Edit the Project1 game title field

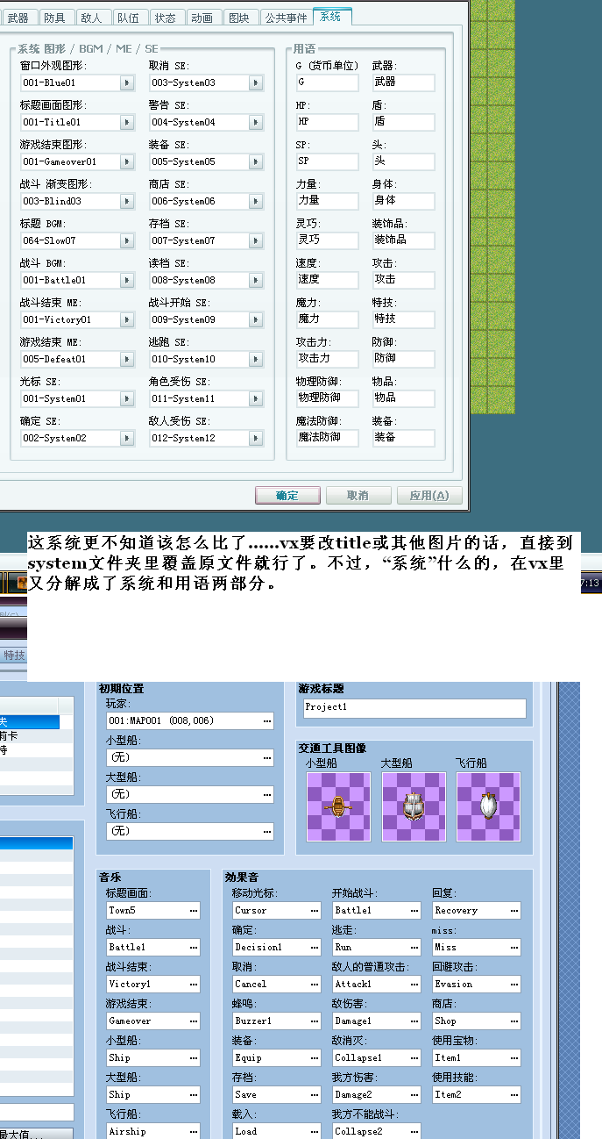(414, 708)
